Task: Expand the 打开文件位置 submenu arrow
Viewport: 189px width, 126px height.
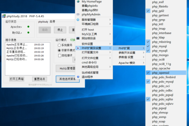Action: [110, 58]
